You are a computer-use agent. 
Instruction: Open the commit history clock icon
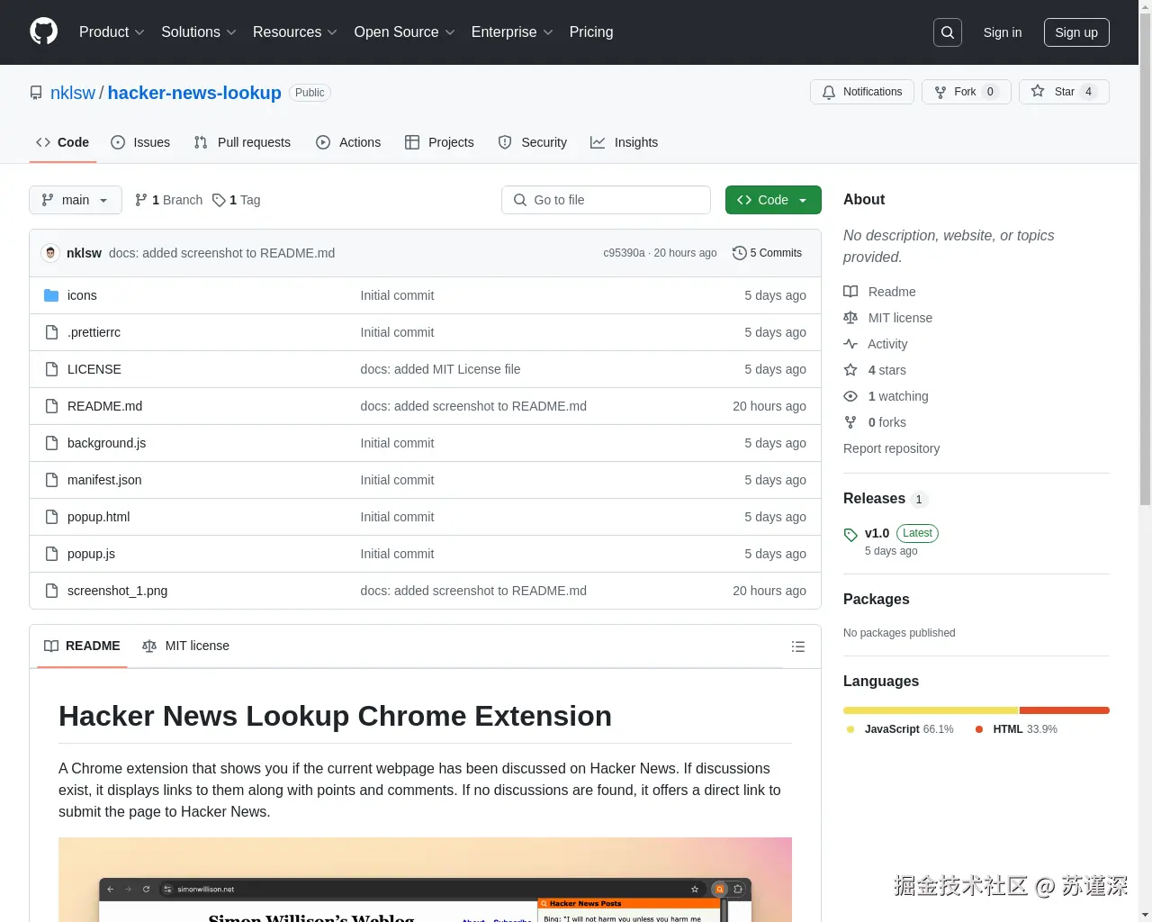pyautogui.click(x=740, y=253)
